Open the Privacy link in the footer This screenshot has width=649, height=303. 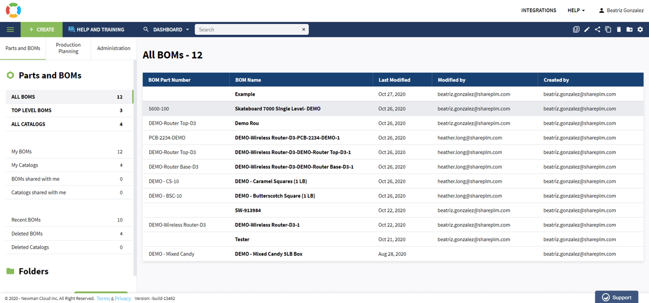click(x=122, y=298)
